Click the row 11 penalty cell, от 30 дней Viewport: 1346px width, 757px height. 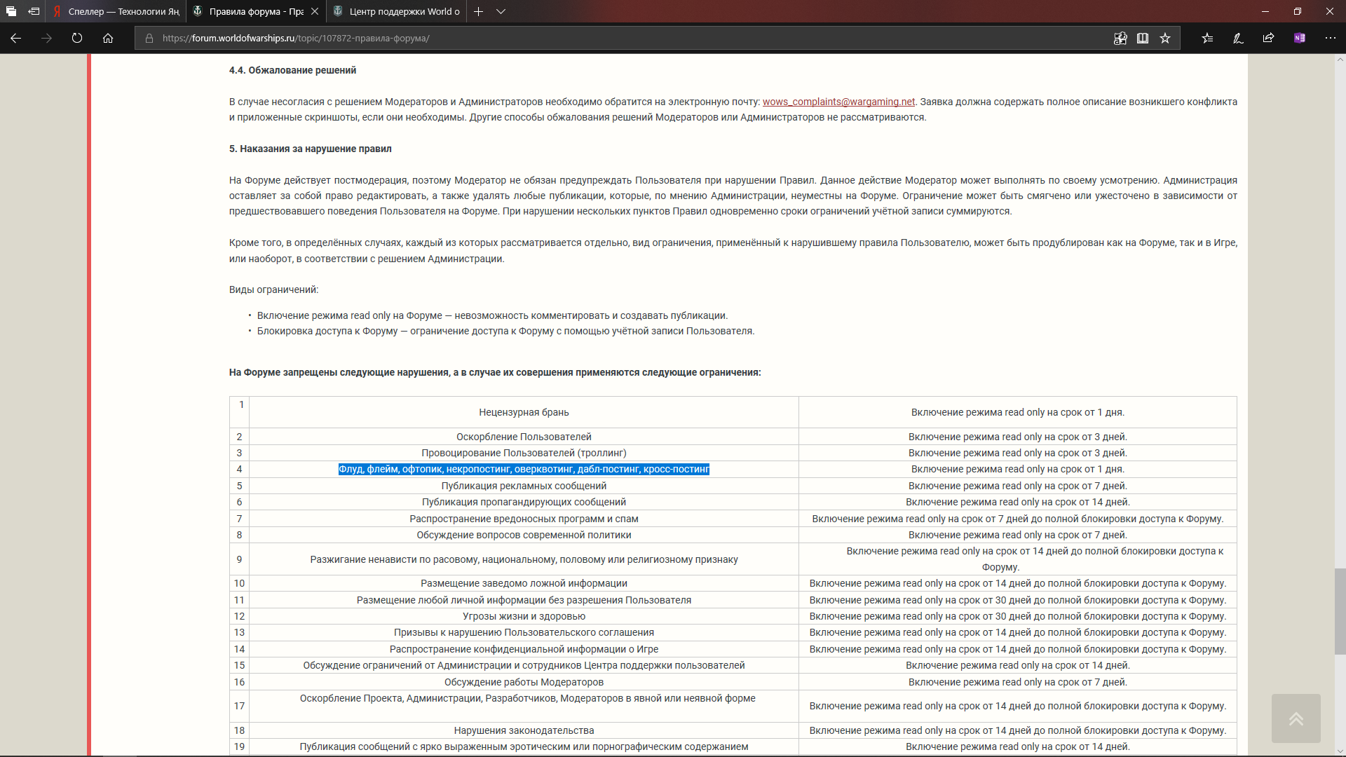[1017, 600]
